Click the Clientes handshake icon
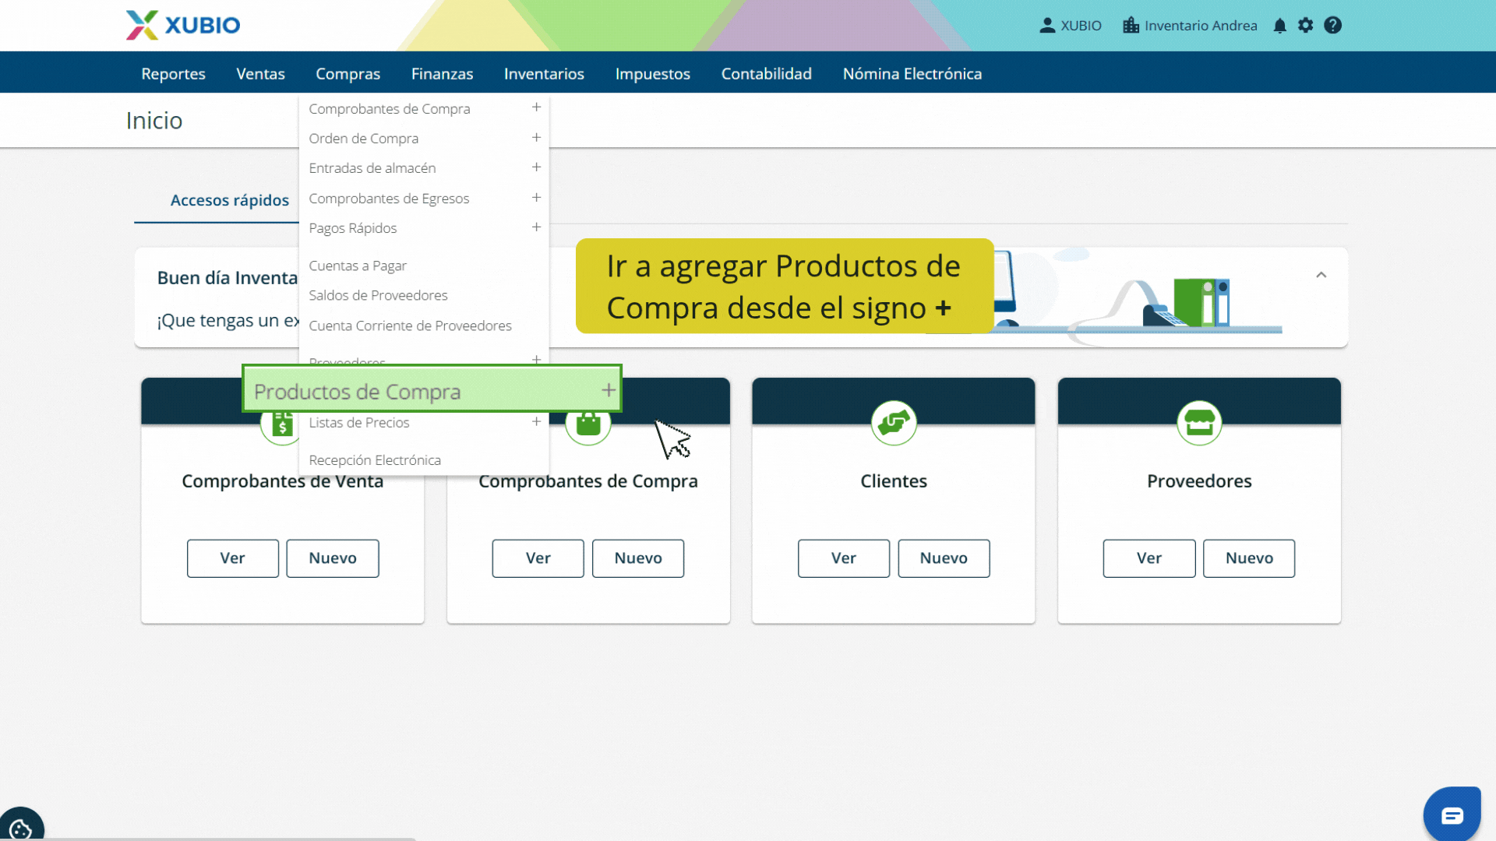This screenshot has height=841, width=1496. click(x=894, y=423)
